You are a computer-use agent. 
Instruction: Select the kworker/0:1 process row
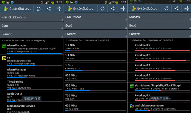coord(159,67)
